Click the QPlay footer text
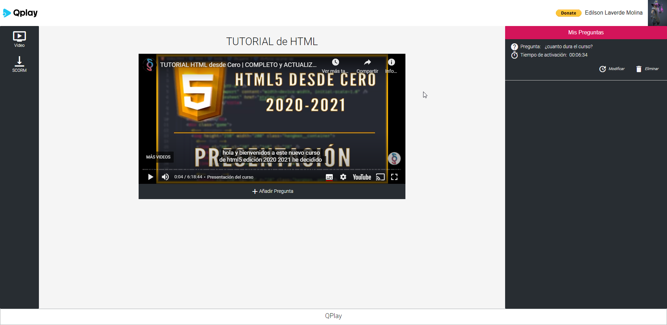Screen dimensions: 667x325 click(333, 316)
